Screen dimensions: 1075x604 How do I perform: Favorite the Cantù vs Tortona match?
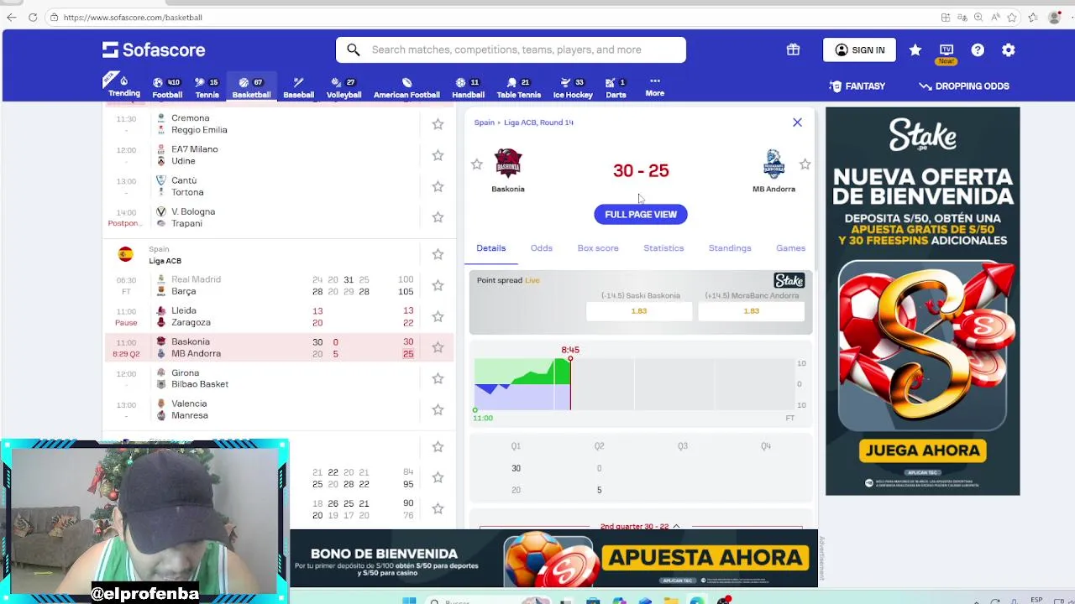tap(438, 186)
